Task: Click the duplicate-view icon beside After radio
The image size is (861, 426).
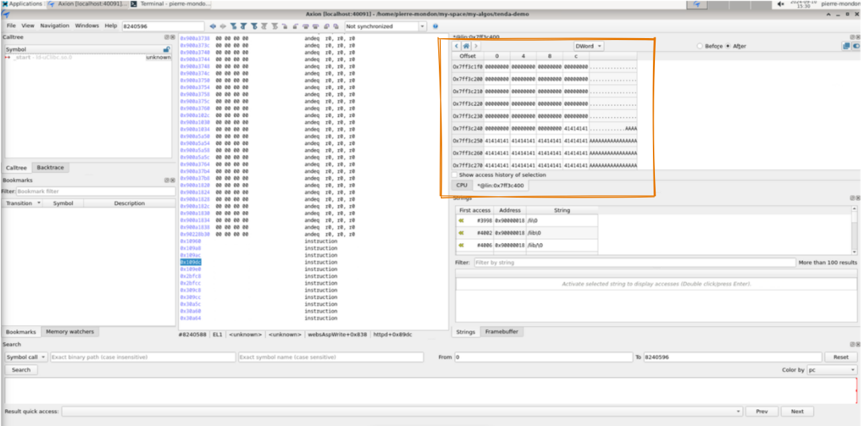Action: 846,46
